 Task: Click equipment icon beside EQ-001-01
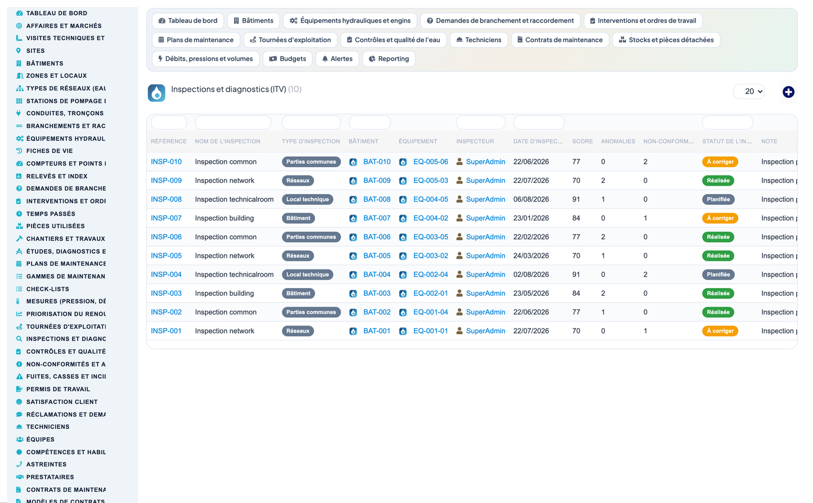403,331
